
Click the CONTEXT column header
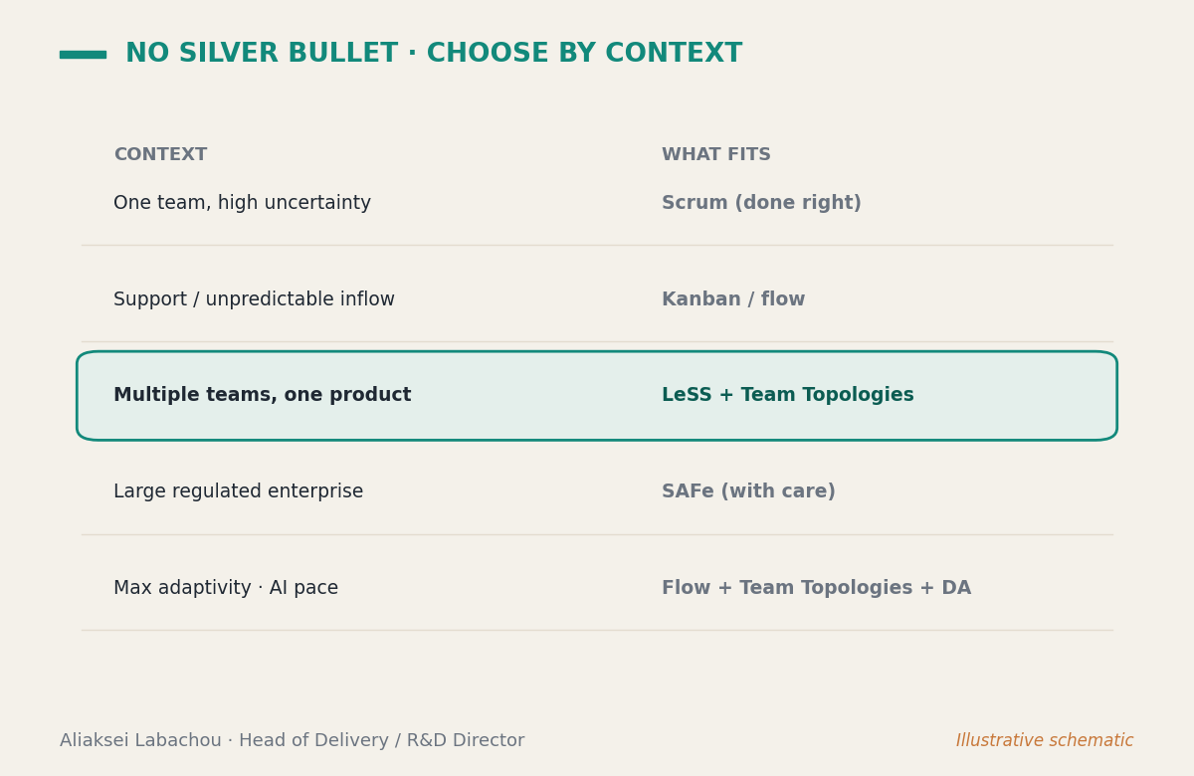[x=160, y=155]
